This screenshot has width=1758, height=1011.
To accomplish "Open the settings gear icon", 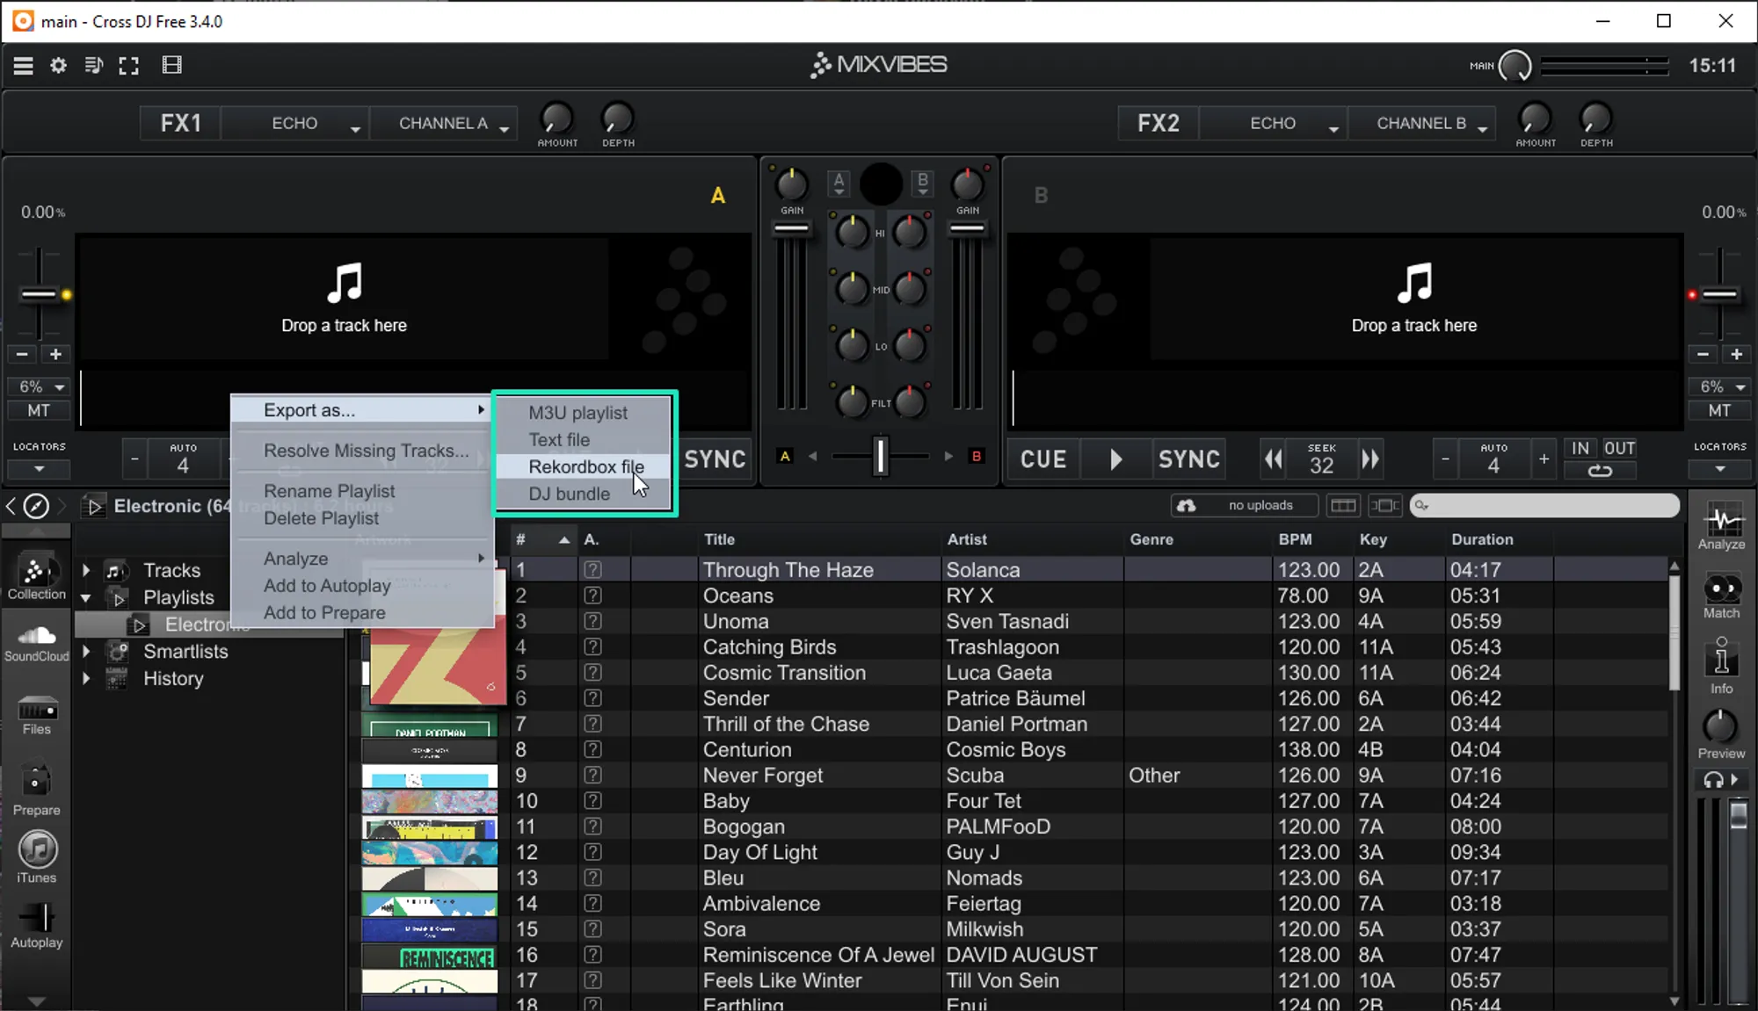I will 58,65.
